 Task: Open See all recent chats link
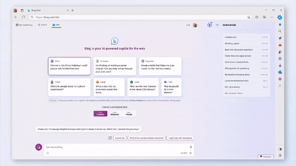click(x=233, y=93)
